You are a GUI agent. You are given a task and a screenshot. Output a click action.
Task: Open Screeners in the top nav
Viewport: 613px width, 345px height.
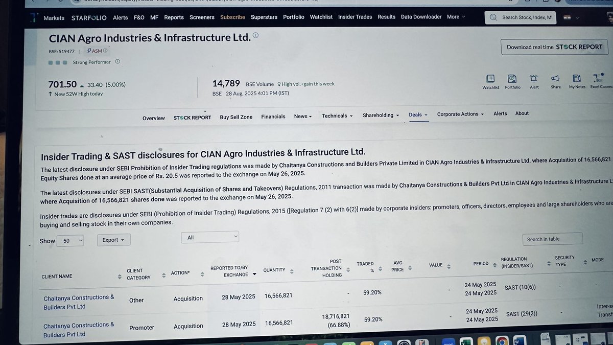pos(202,17)
